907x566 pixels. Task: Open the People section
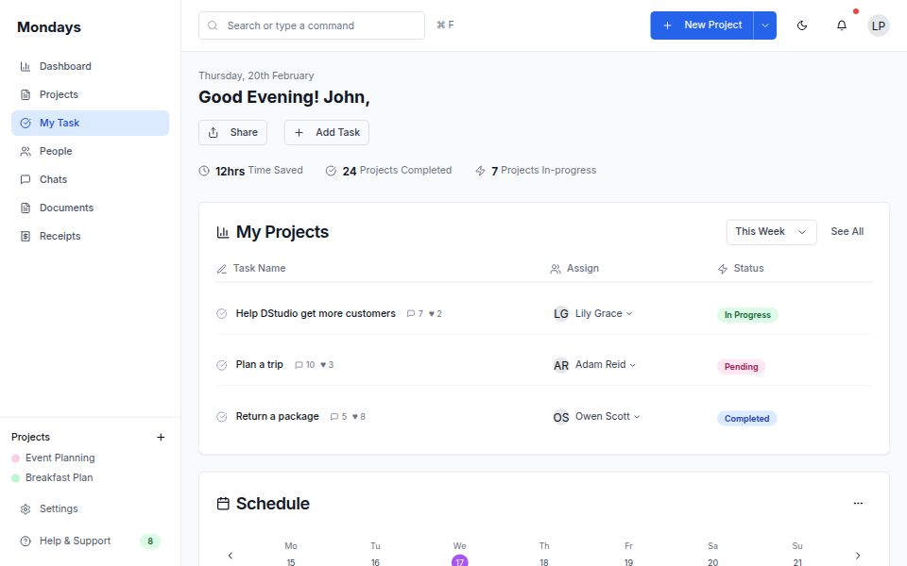(57, 151)
